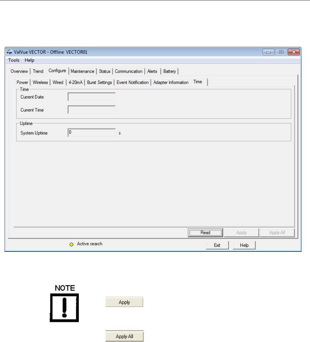This screenshot has width=310, height=342.
Task: Click the Apply All button image in the note
Action: (124, 336)
